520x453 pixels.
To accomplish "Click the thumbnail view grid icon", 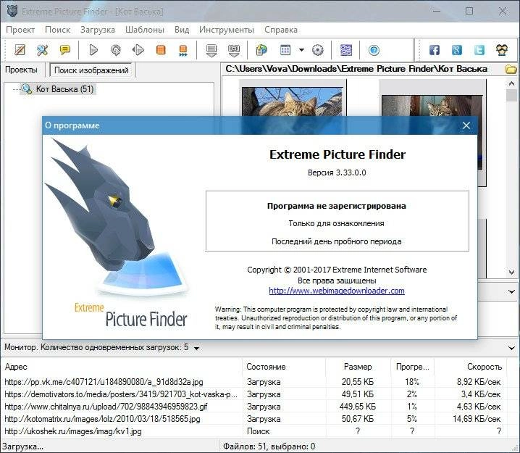I will [x=285, y=50].
